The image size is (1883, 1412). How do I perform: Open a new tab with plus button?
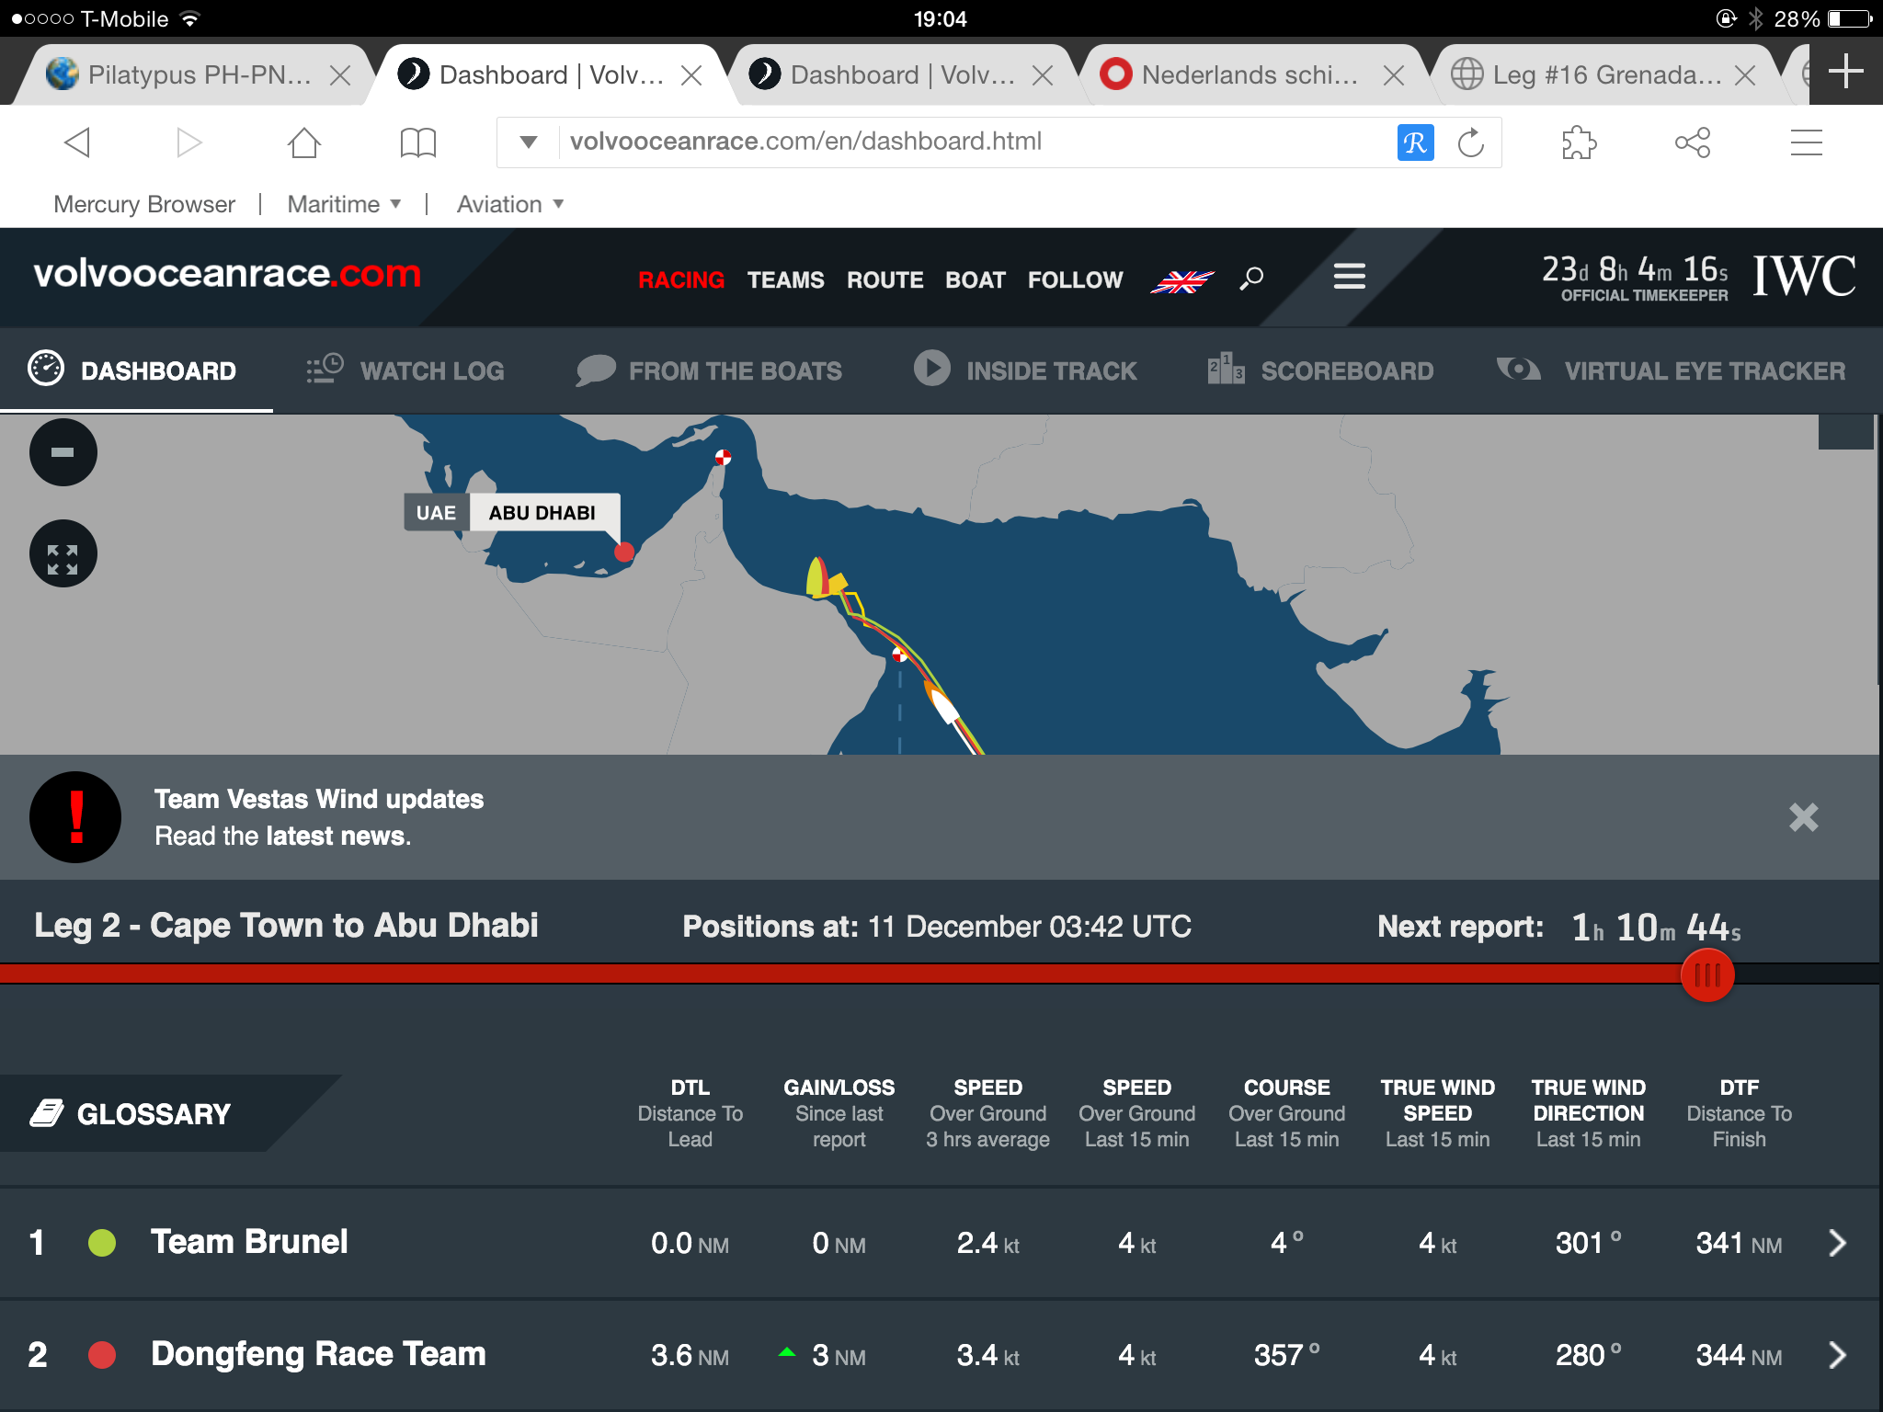pos(1845,72)
